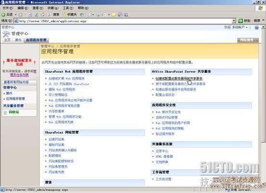Click the Forward navigation arrow
This screenshot has height=193, width=266.
(x=20, y=15)
